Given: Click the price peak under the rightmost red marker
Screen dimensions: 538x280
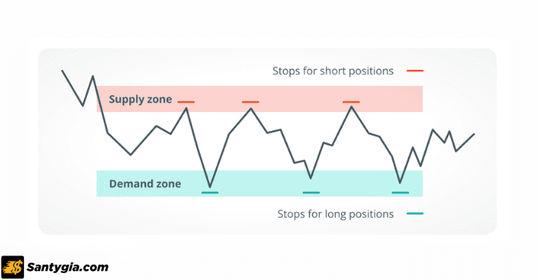Looking at the screenshot, I should click(351, 107).
